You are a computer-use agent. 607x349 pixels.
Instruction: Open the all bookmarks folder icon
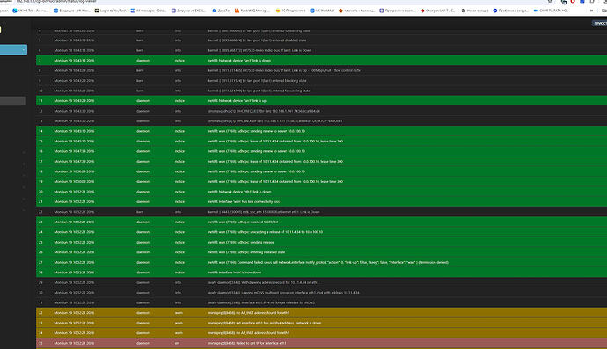(x=603, y=11)
